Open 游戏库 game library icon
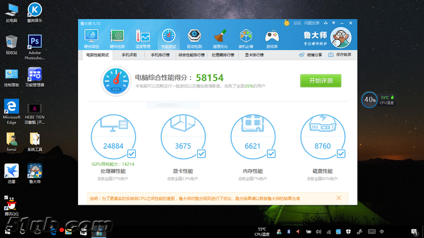This screenshot has width=424, height=238. click(x=272, y=37)
